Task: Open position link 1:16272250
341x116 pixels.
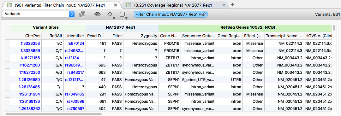Action: click(x=30, y=72)
